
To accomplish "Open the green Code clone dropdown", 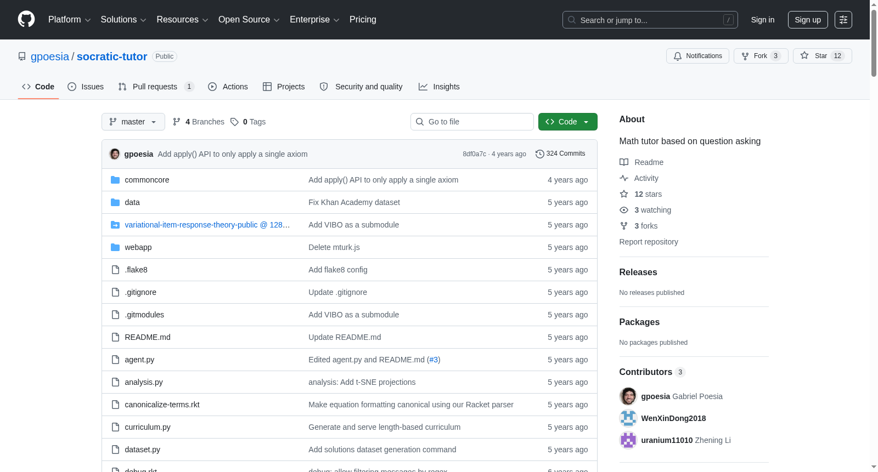I will tap(568, 122).
